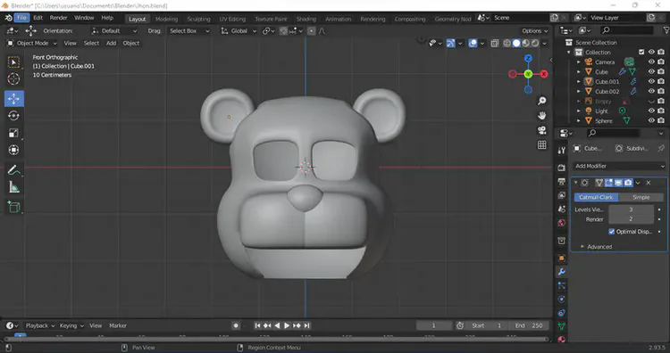Open the View Layer properties tab
The height and width of the screenshot is (353, 670).
(x=562, y=195)
